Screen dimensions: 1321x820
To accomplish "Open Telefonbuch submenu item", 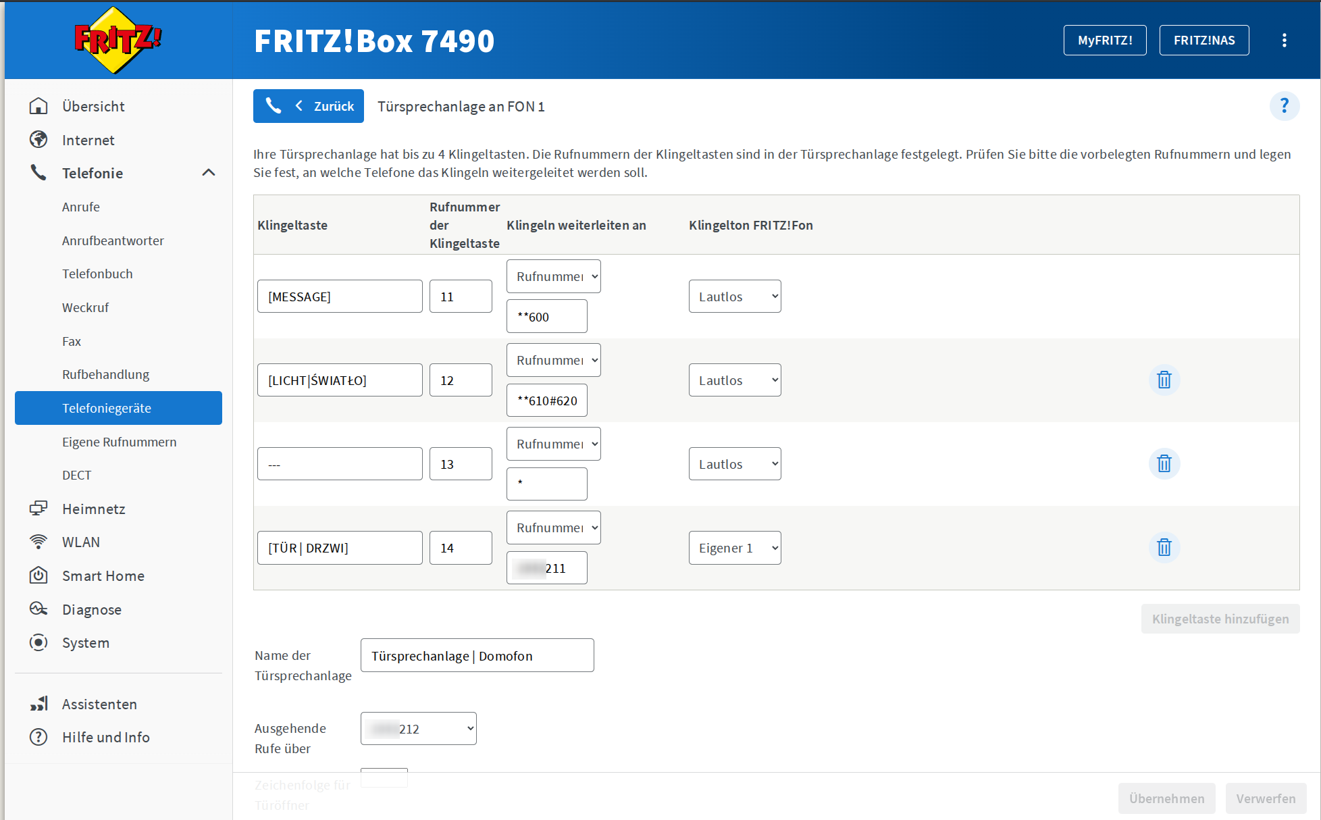I will click(x=97, y=274).
